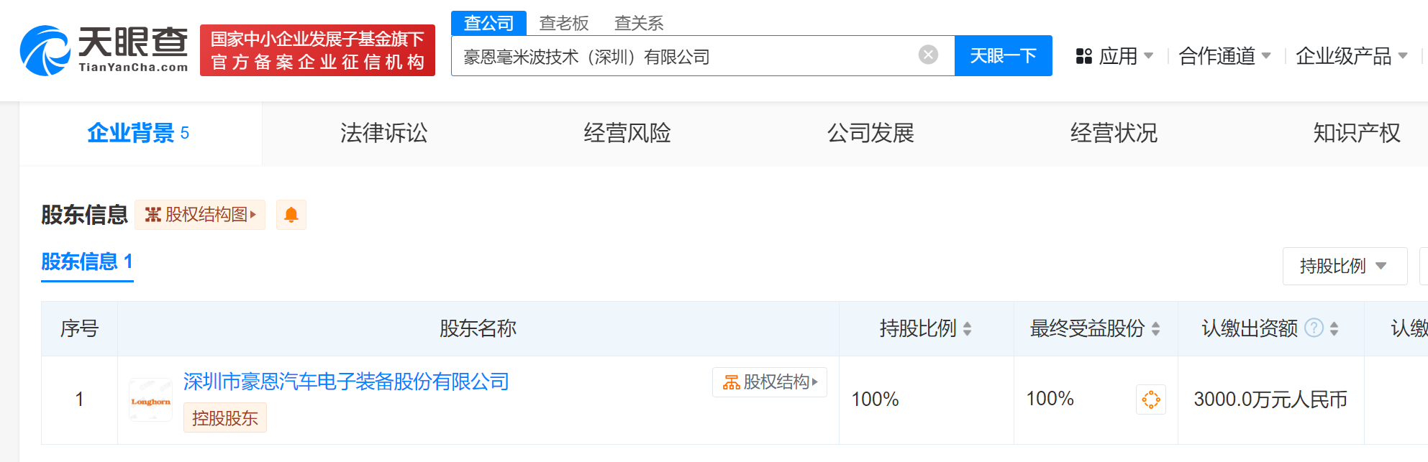
Task: Click the 天眼一下 search button
Action: pyautogui.click(x=1003, y=56)
